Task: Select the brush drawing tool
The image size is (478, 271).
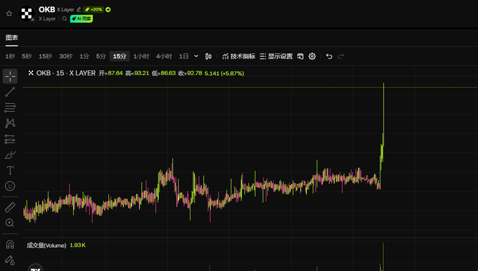Action: click(x=10, y=155)
